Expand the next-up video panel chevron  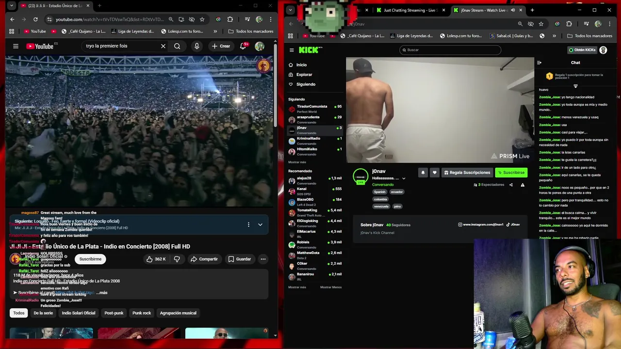(x=260, y=224)
